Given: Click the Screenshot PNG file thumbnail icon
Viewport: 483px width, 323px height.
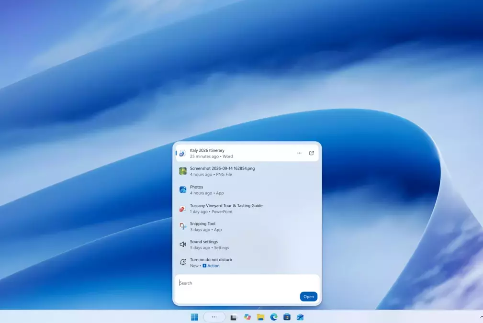Looking at the screenshot, I should (x=183, y=171).
